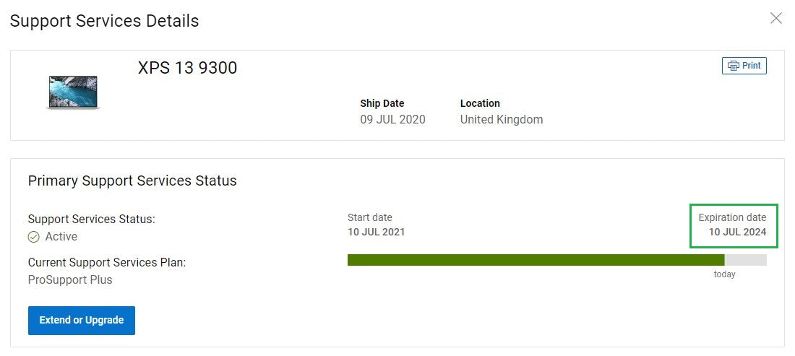Click the United Kingdom location text
This screenshot has height=356, width=795.
click(501, 120)
